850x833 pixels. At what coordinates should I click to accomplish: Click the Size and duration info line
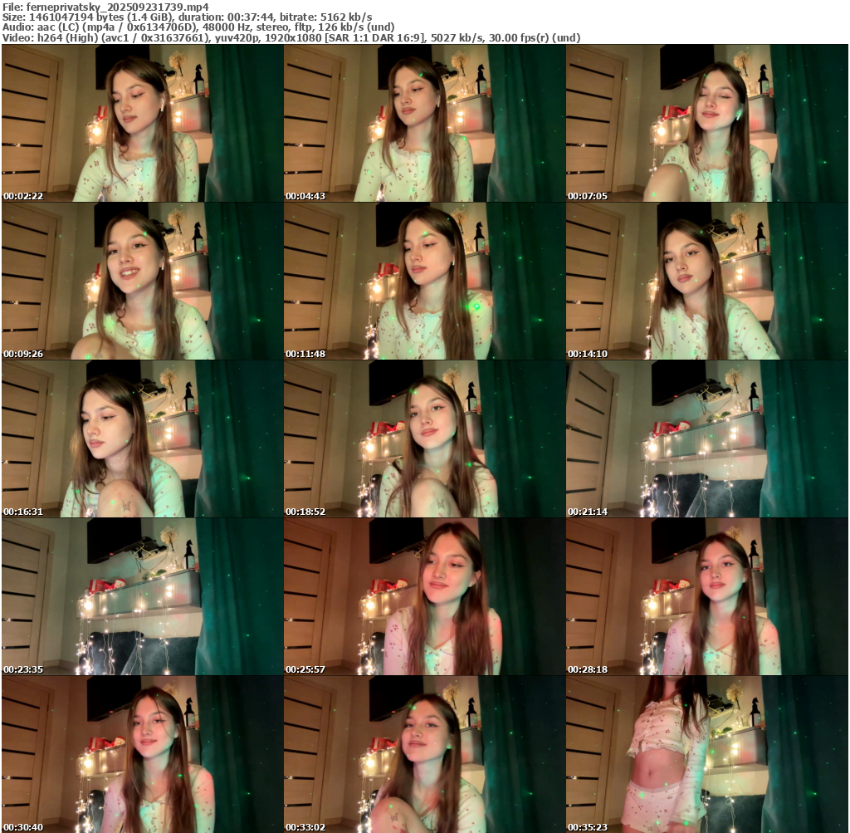click(187, 17)
